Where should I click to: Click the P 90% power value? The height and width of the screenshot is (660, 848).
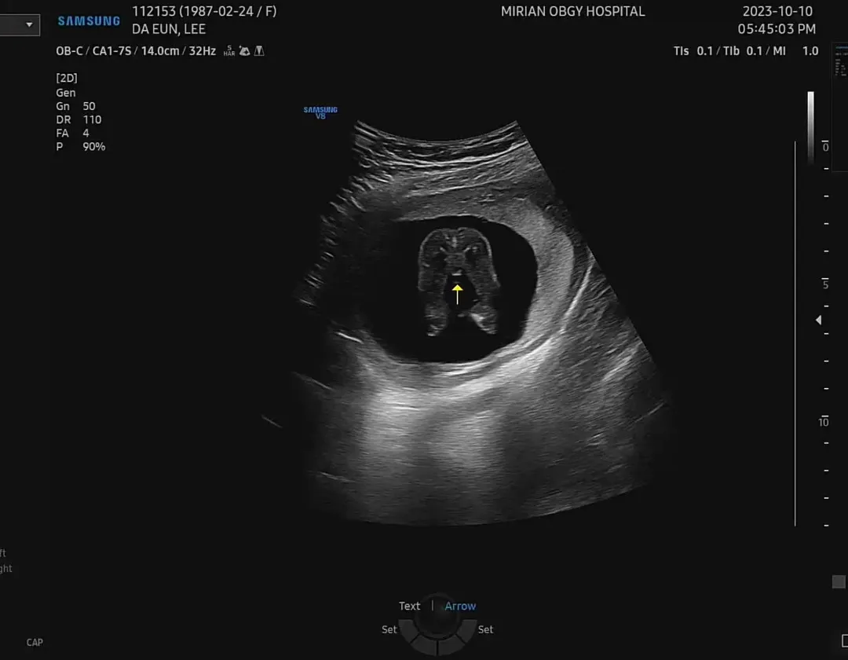coord(81,147)
